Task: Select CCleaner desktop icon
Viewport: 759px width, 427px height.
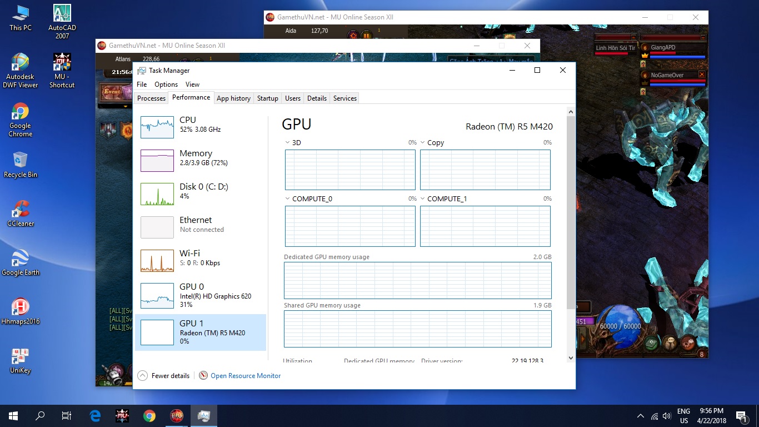Action: pos(20,213)
